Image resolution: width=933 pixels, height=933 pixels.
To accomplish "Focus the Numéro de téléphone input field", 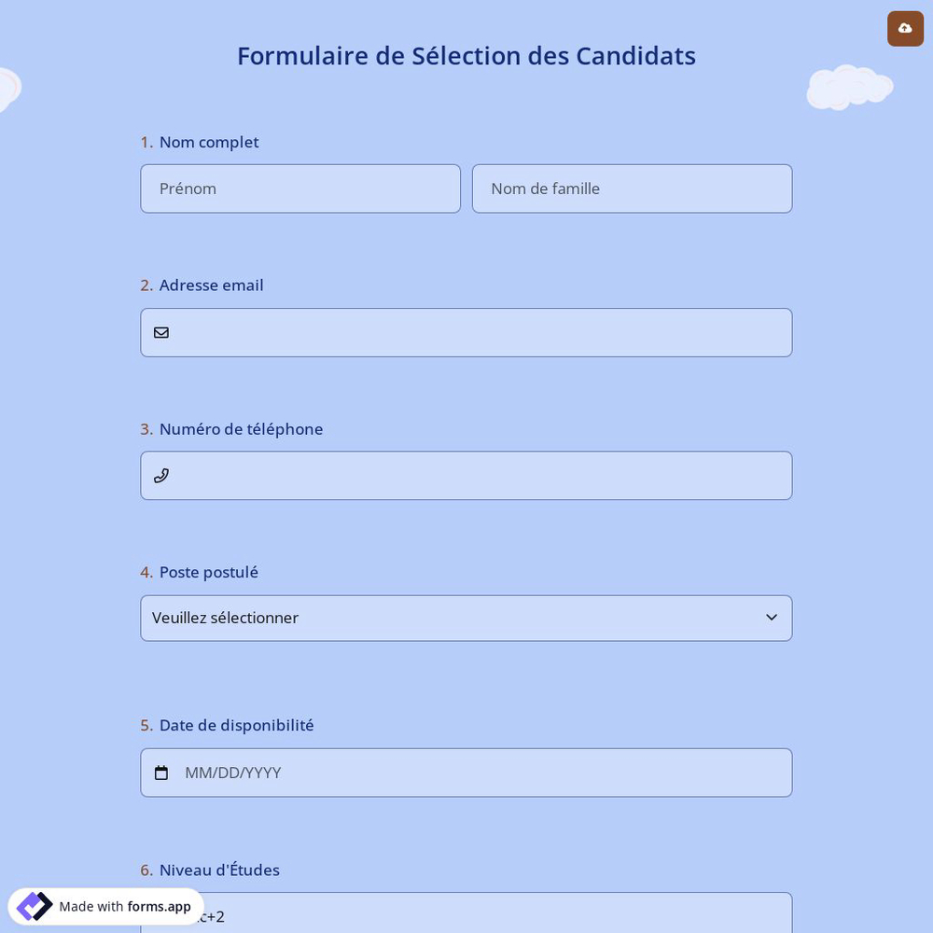I will tap(485, 475).
